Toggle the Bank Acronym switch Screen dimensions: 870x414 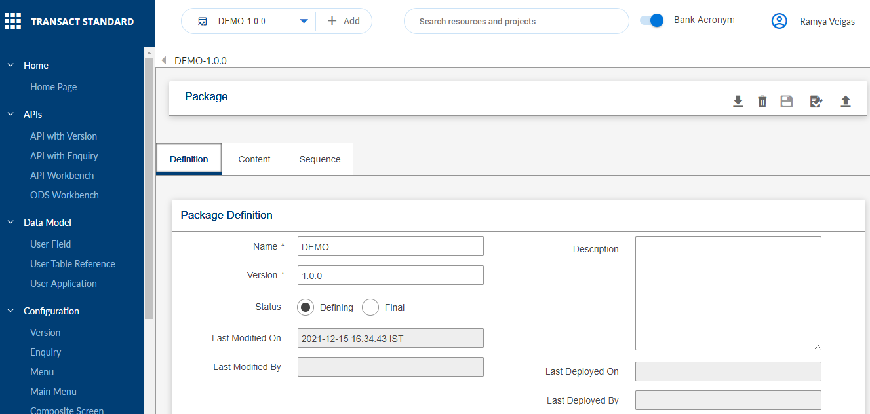pos(652,20)
